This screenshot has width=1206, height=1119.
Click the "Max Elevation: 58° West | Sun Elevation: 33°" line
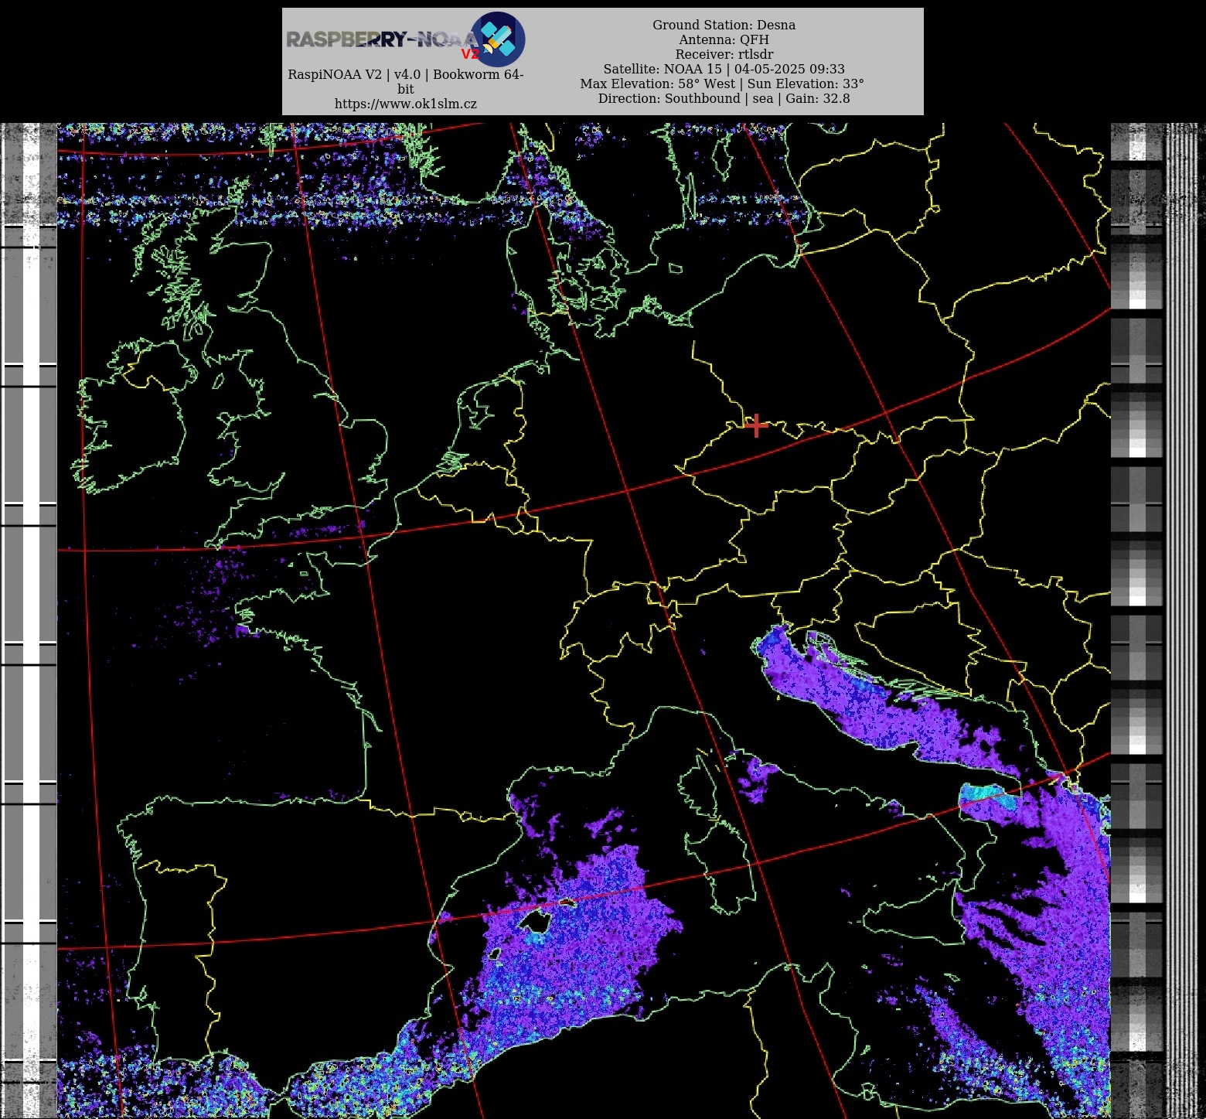(722, 84)
